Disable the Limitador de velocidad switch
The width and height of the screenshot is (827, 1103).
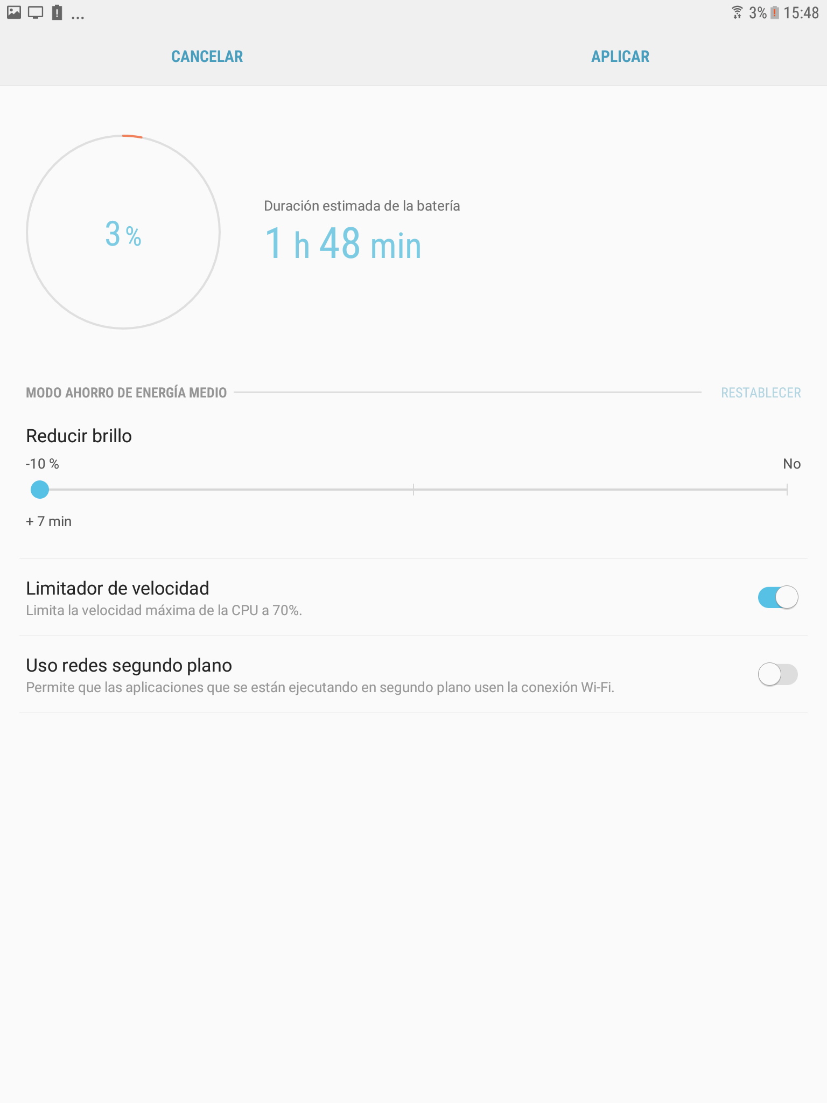pos(778,597)
